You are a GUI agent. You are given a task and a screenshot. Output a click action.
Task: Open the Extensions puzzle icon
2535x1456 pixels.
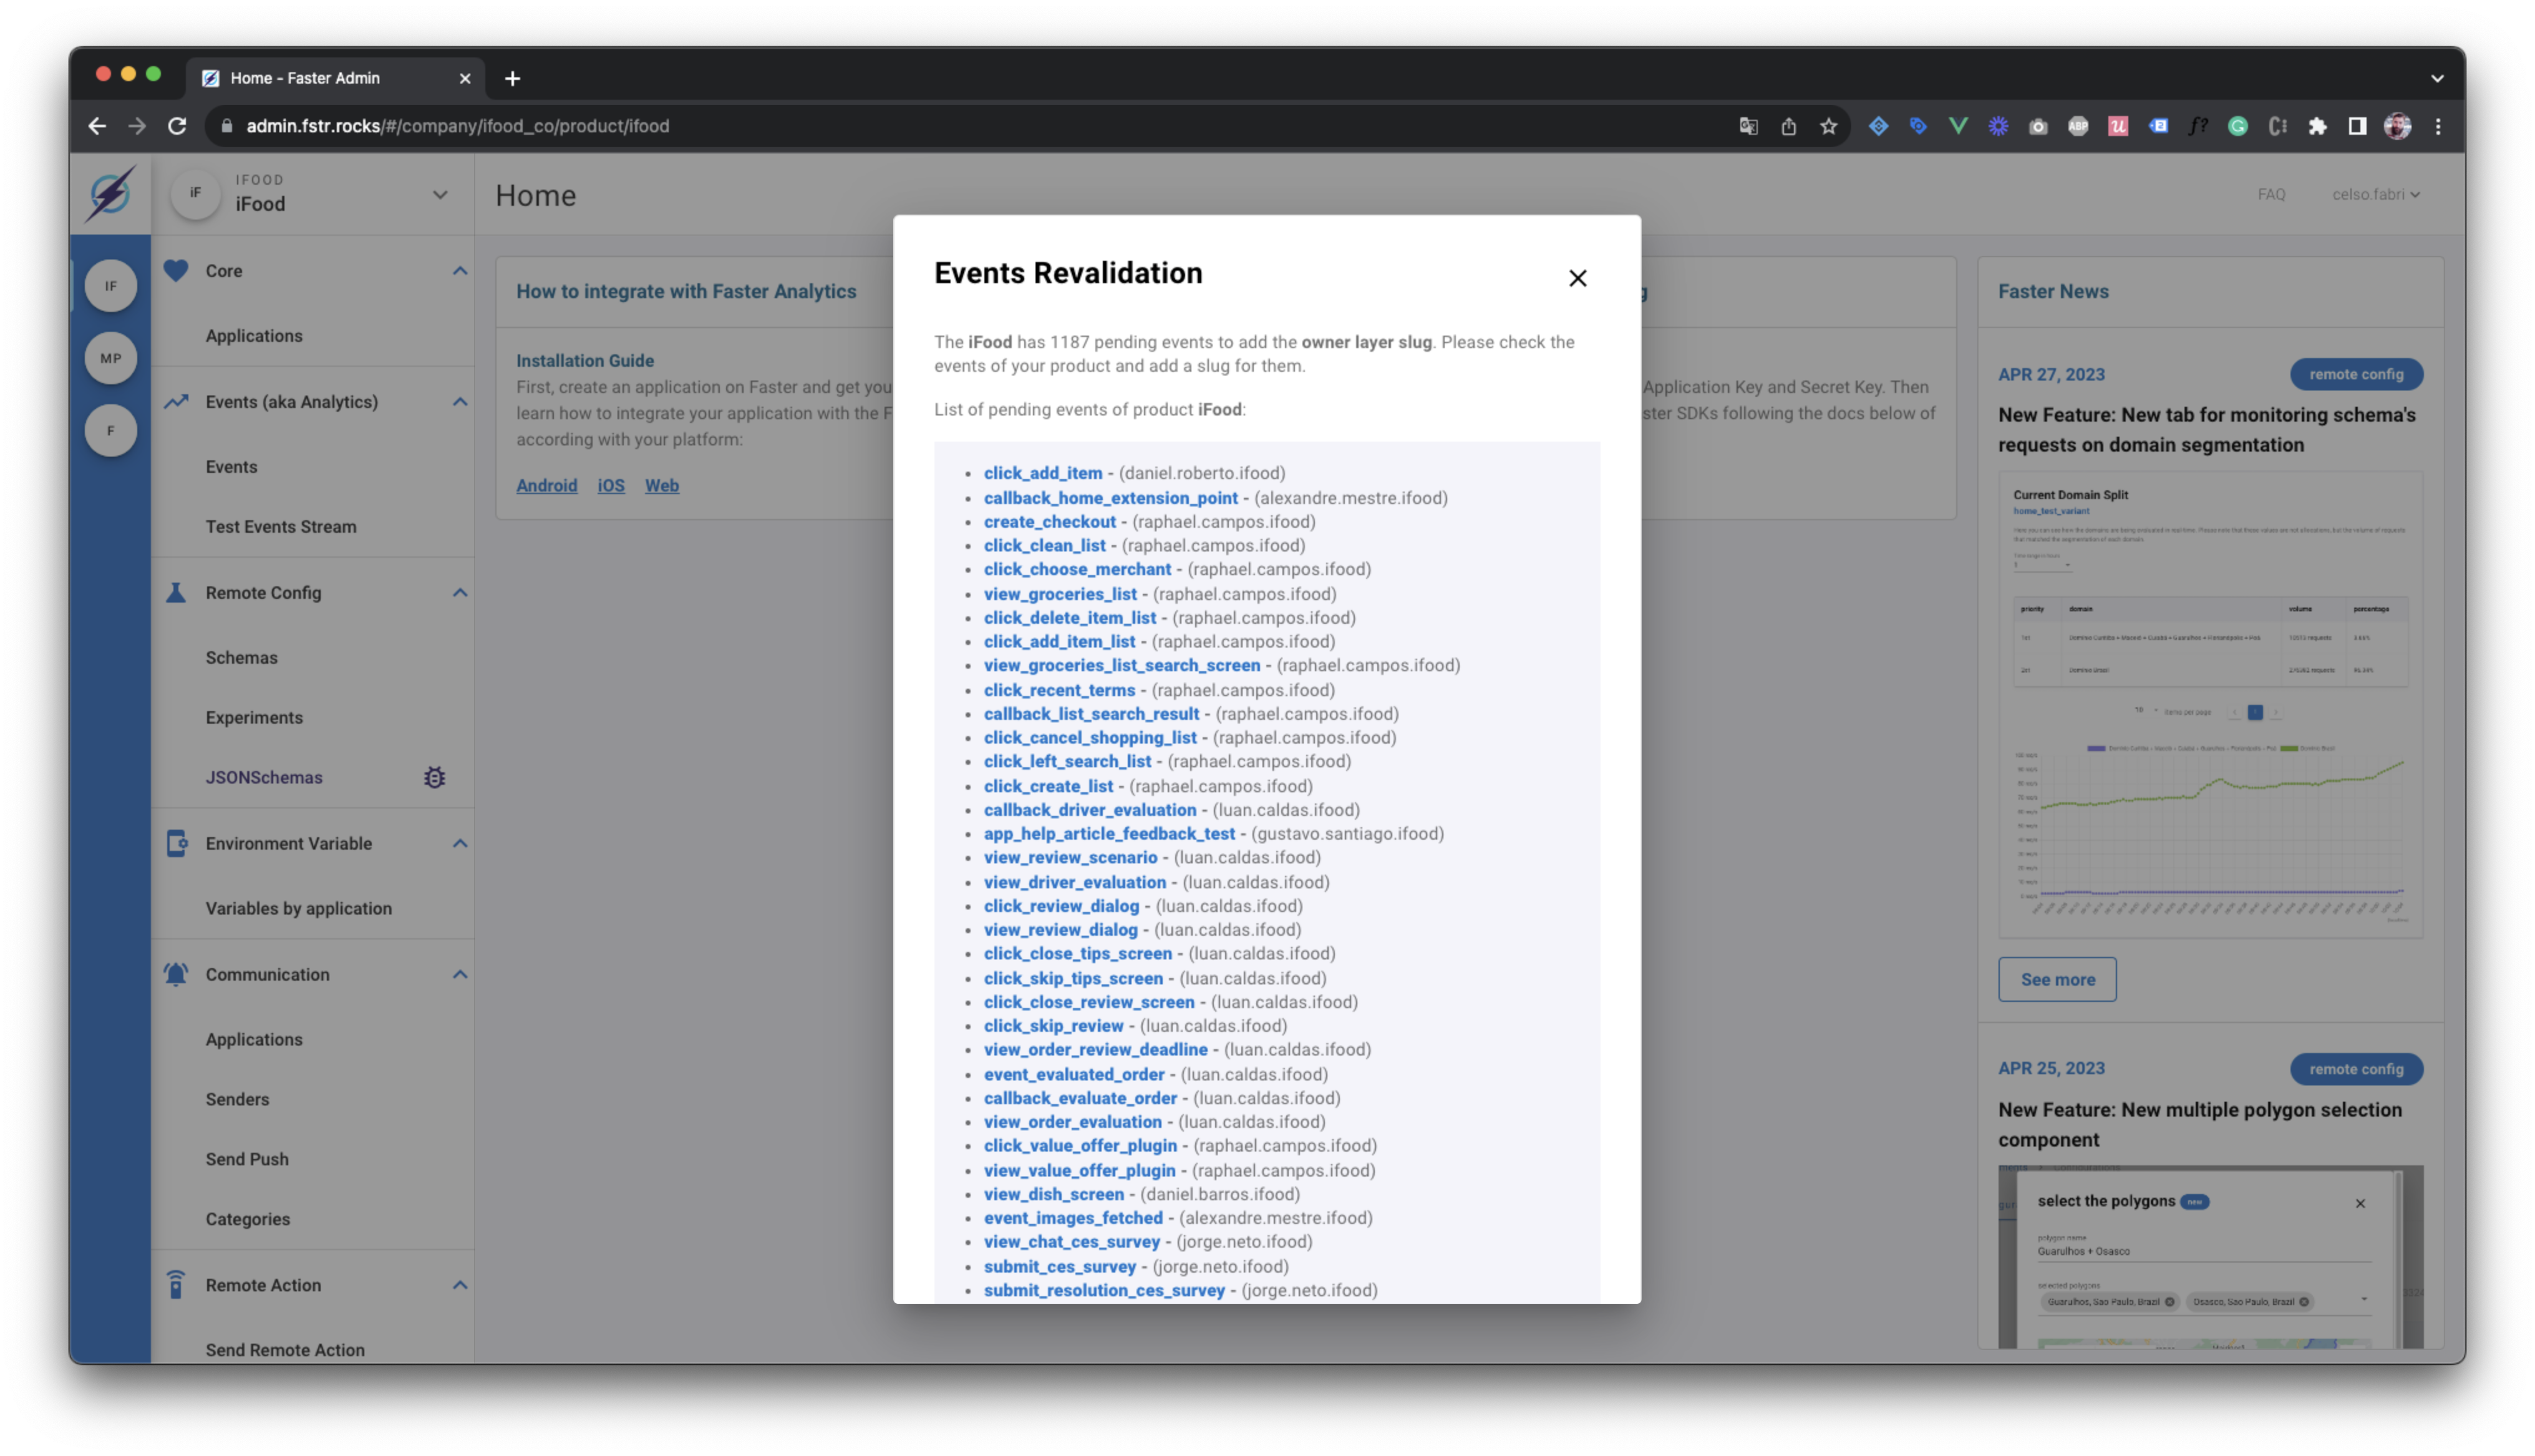coord(2317,126)
